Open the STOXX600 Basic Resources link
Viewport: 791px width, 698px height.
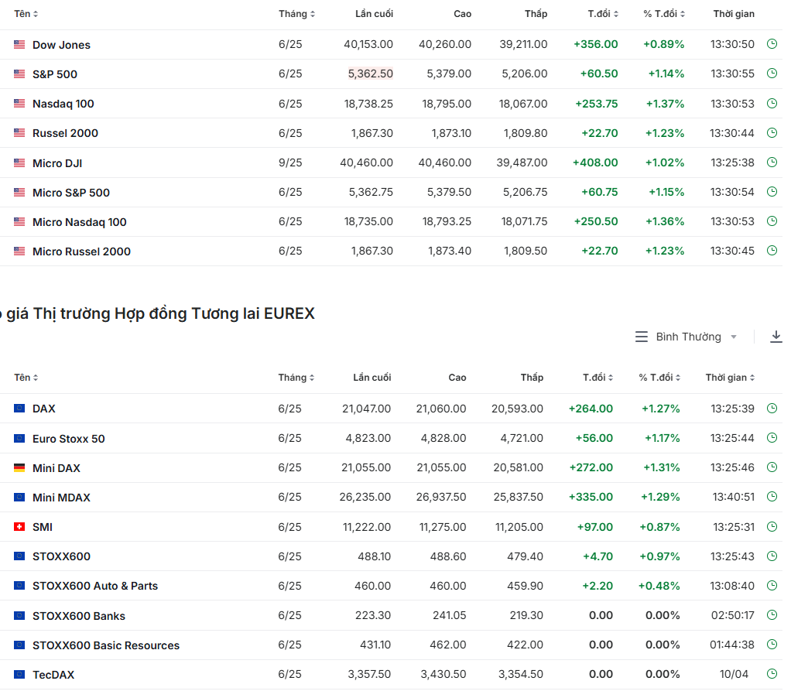coord(105,645)
